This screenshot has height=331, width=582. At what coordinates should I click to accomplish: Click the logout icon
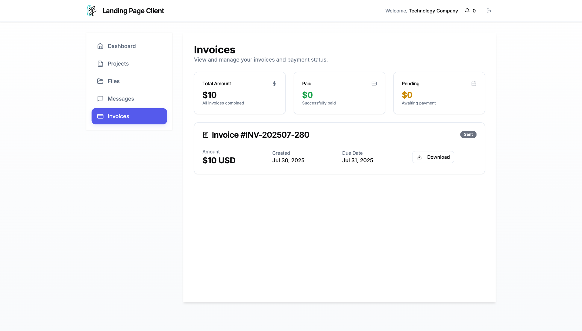(x=489, y=11)
